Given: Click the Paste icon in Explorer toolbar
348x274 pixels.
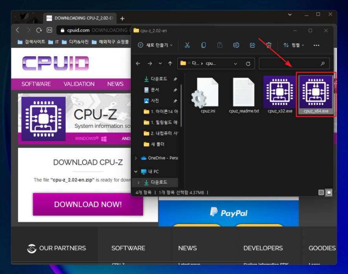Looking at the screenshot, I should [x=220, y=45].
